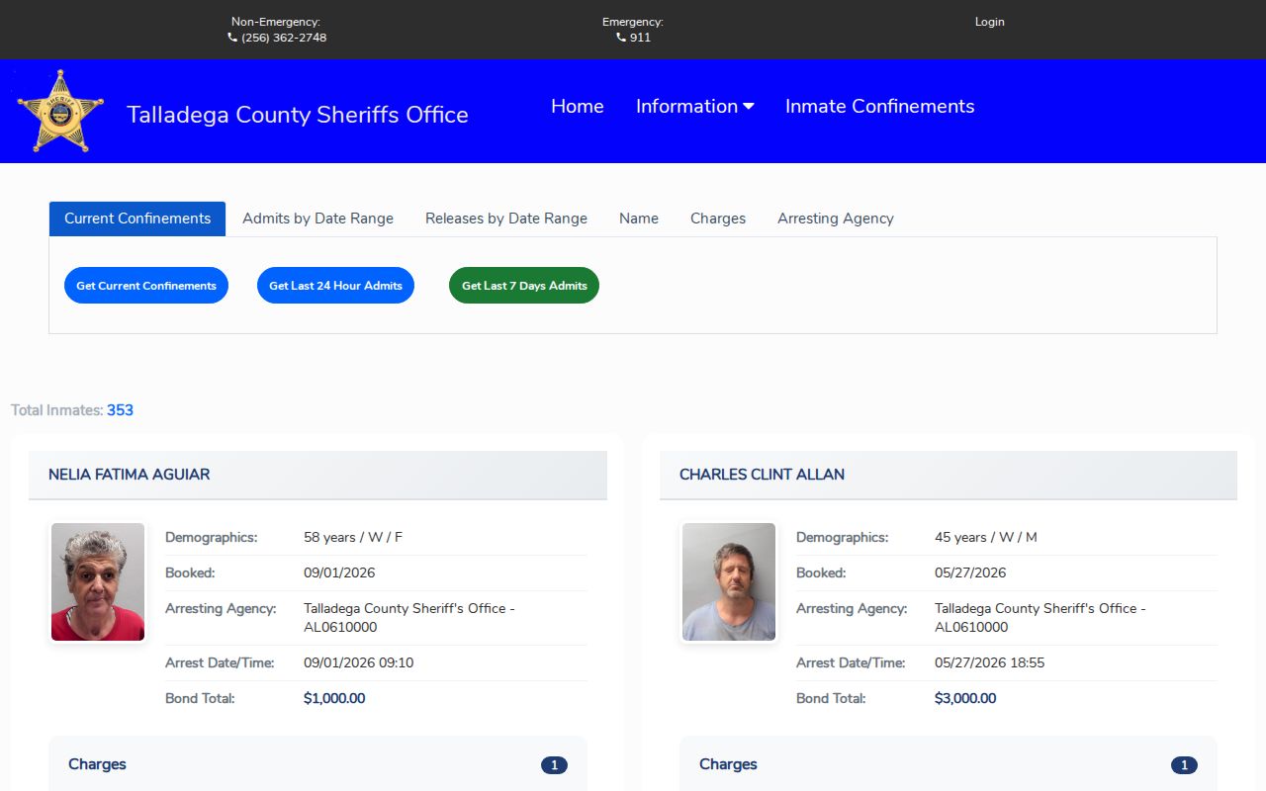Screen dimensions: 1266x791
Task: Click the $3,000.00 bond total
Action: click(965, 698)
